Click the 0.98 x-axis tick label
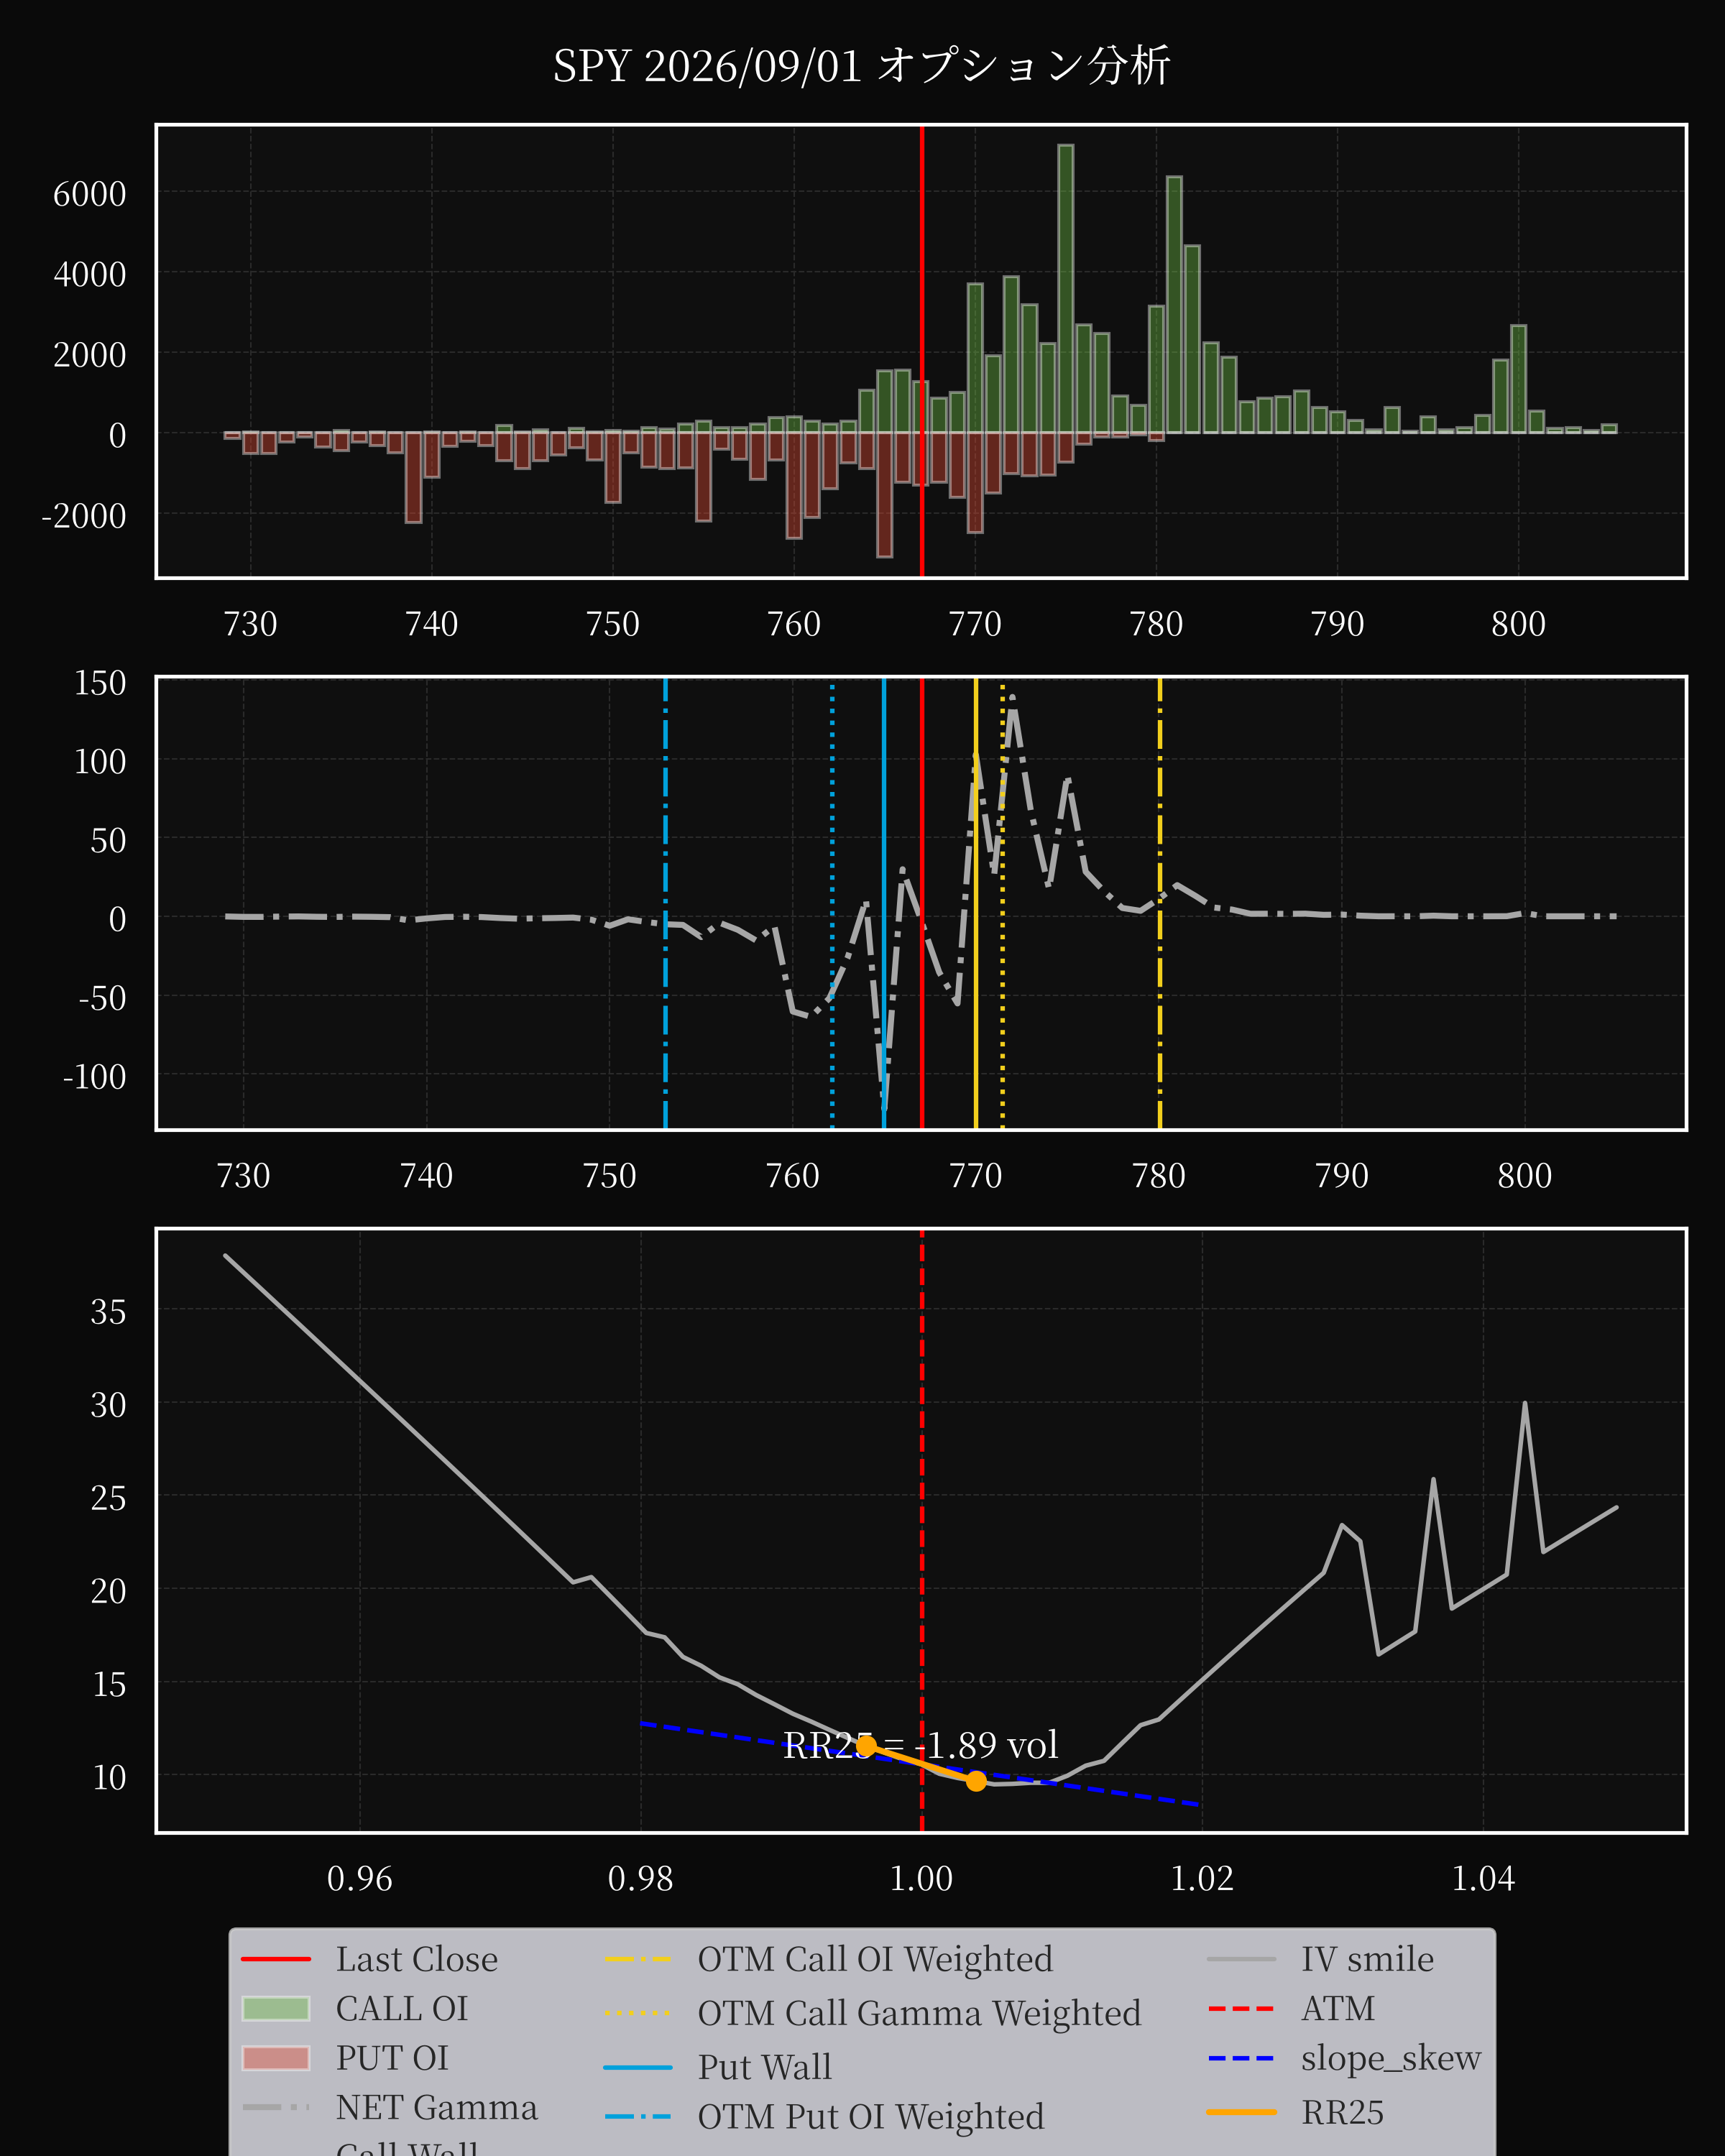 tap(641, 1878)
